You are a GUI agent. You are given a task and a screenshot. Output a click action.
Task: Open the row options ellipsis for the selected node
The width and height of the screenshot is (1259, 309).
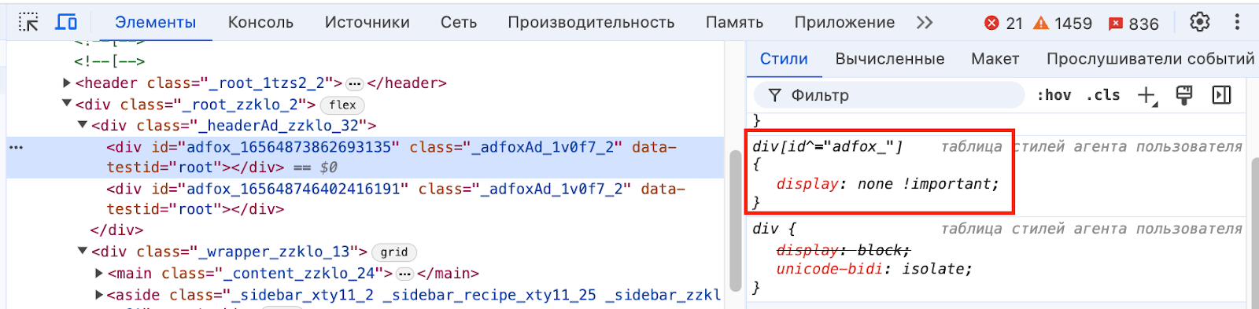[16, 147]
